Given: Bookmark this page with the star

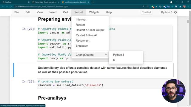Looking at the screenshot, I should [x=147, y=7].
